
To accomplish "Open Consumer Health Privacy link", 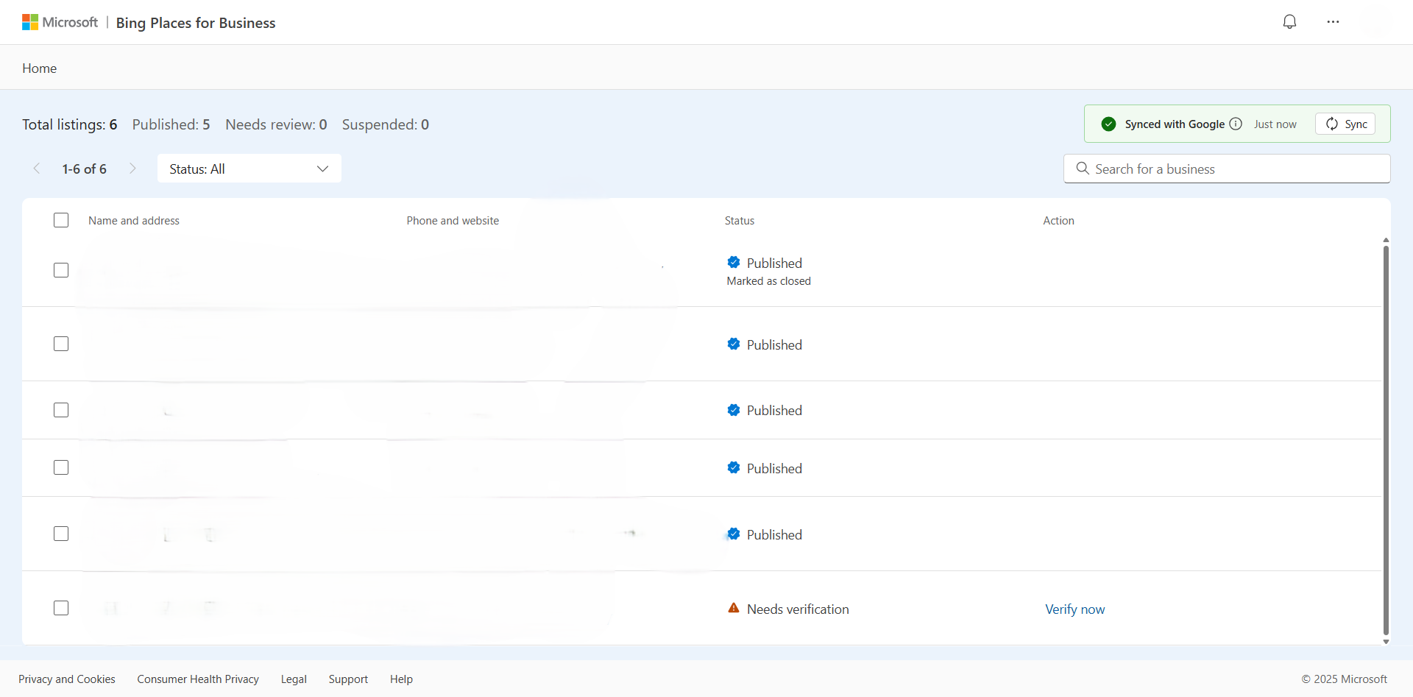I will pyautogui.click(x=198, y=679).
